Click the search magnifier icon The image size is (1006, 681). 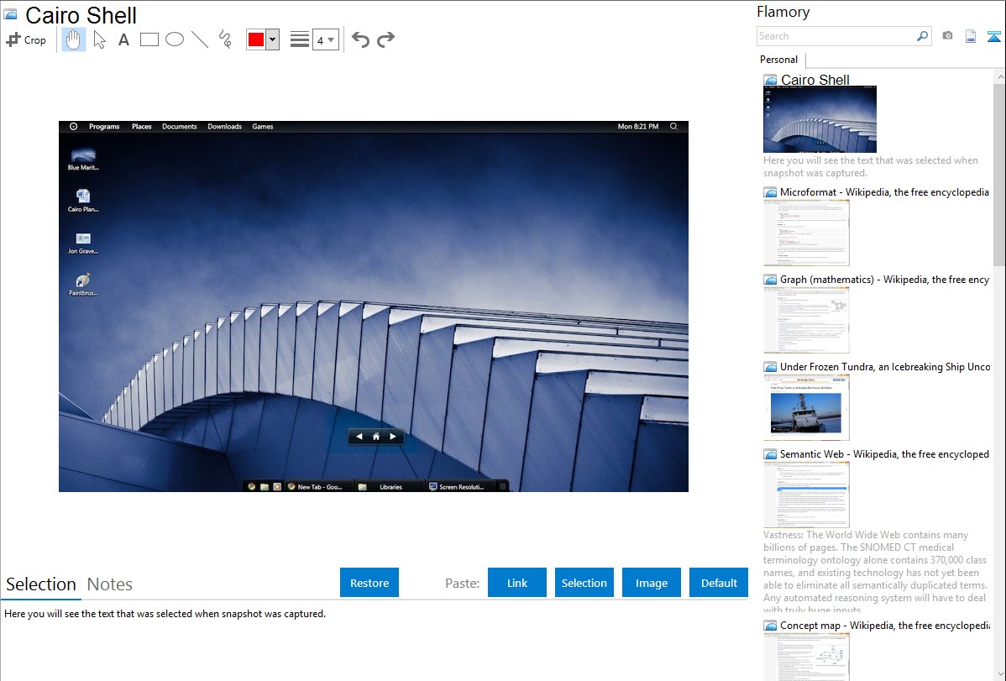click(x=923, y=36)
